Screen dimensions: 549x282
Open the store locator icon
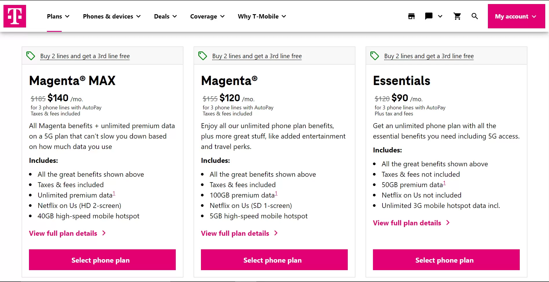click(x=411, y=16)
